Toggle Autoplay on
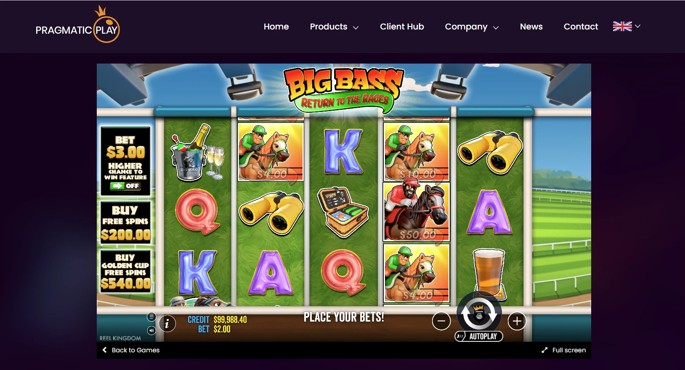685x370 pixels. pos(479,336)
